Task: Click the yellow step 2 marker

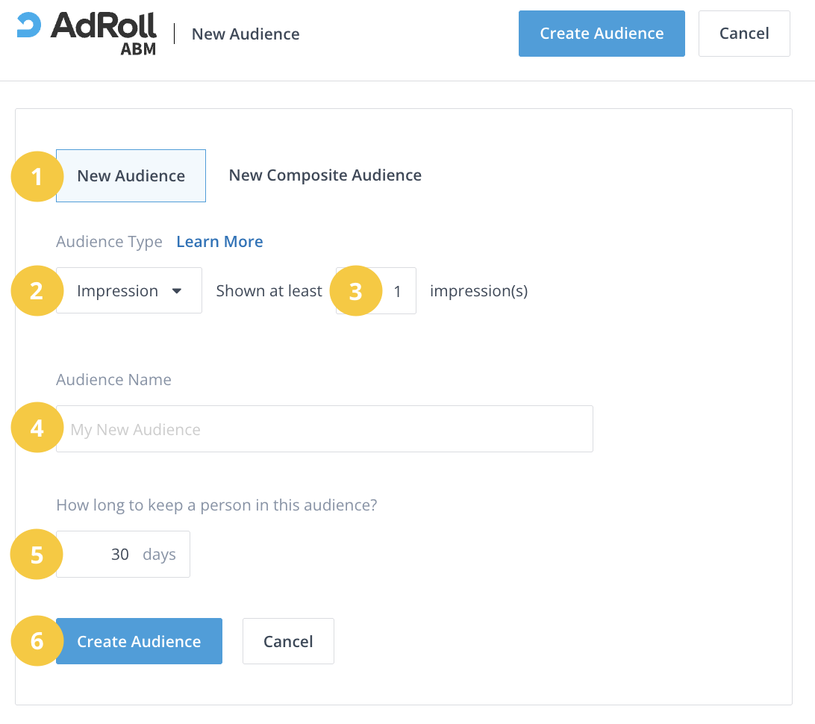Action: point(36,291)
